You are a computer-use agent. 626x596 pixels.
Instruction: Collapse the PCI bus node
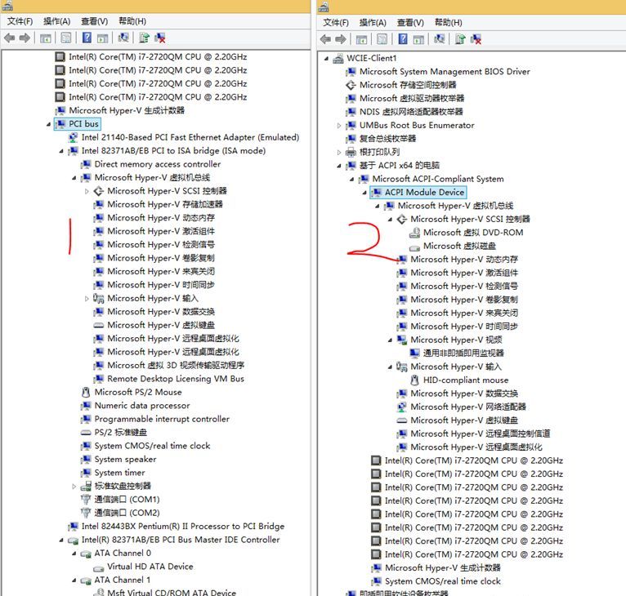(x=48, y=124)
